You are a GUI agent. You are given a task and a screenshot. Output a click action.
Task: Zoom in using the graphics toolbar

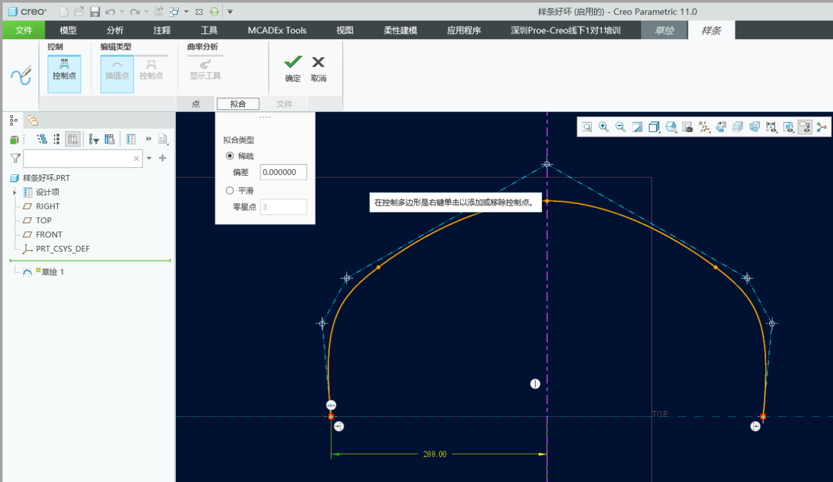point(604,127)
